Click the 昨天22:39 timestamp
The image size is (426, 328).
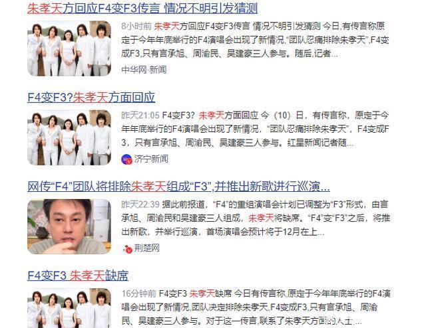(140, 205)
